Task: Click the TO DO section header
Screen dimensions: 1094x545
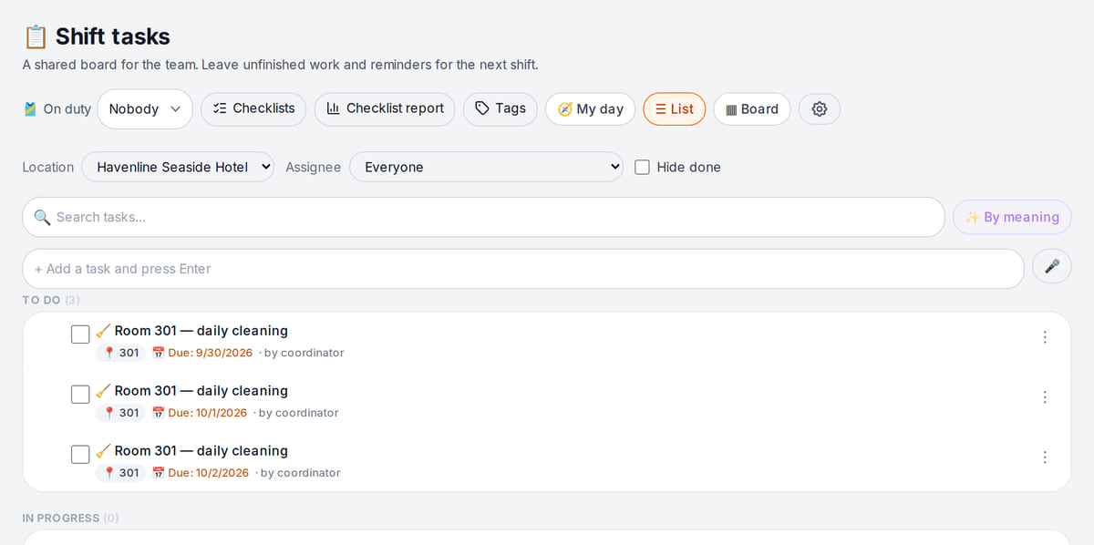Action: [x=51, y=300]
